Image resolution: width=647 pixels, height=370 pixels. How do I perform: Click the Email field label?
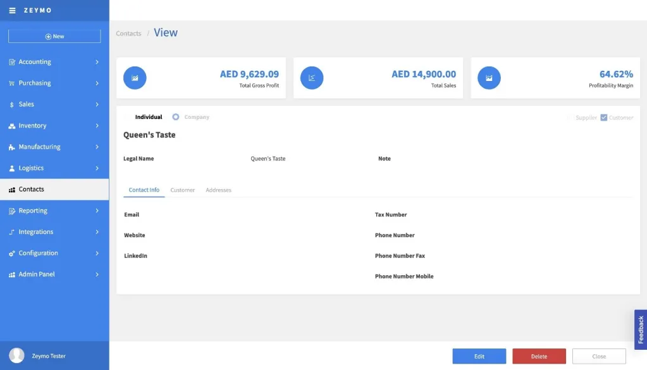click(132, 214)
